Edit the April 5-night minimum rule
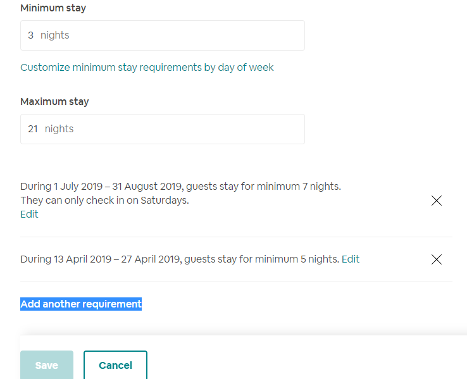The height and width of the screenshot is (379, 467). [351, 259]
